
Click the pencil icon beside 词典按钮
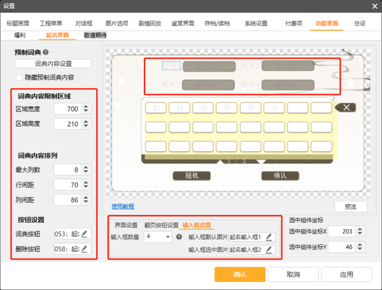(85, 233)
